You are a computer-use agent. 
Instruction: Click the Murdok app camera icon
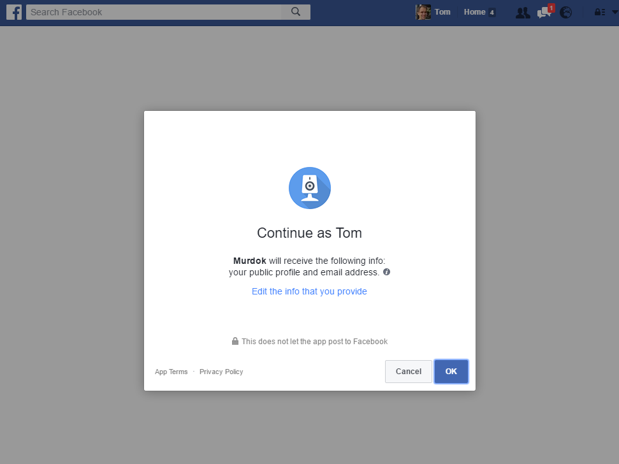(x=310, y=188)
